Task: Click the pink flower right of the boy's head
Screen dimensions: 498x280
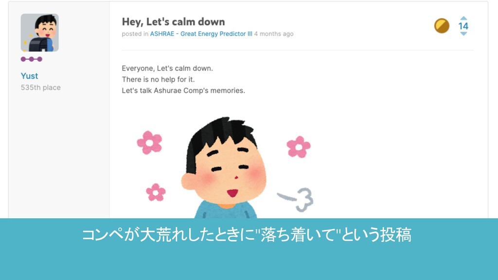Action: coord(299,147)
